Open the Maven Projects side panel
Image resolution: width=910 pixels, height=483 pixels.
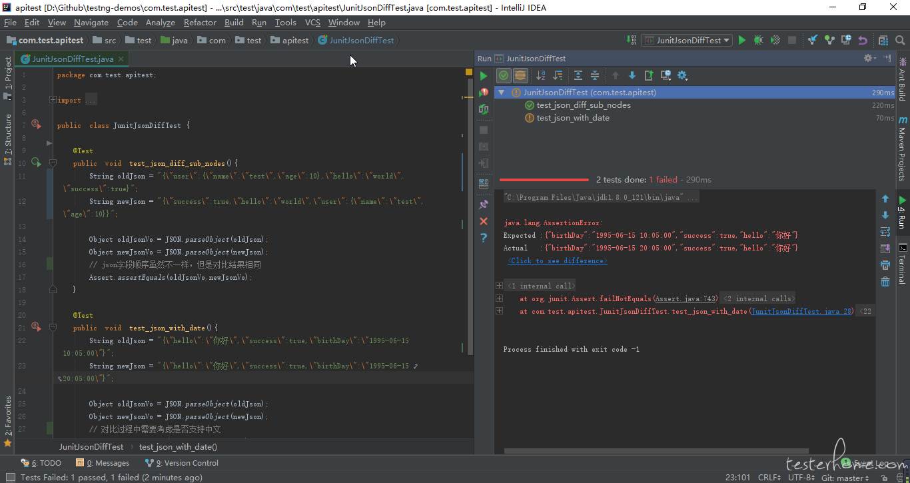[903, 149]
